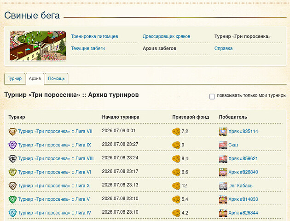The height and width of the screenshot is (221, 290).
Task: Open winner profile Скат
Action: click(x=233, y=145)
